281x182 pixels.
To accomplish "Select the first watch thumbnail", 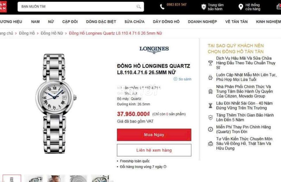I will click(x=12, y=178).
